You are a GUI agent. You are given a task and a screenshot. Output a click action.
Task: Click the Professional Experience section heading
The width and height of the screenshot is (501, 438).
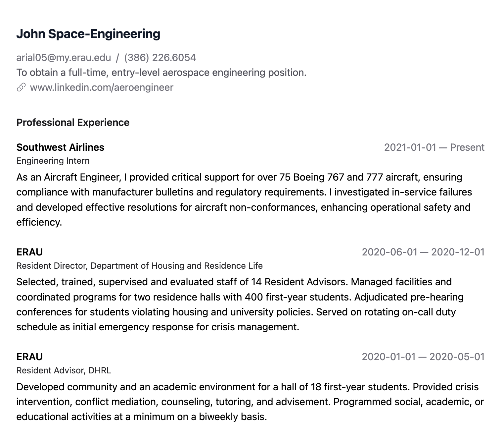point(73,123)
